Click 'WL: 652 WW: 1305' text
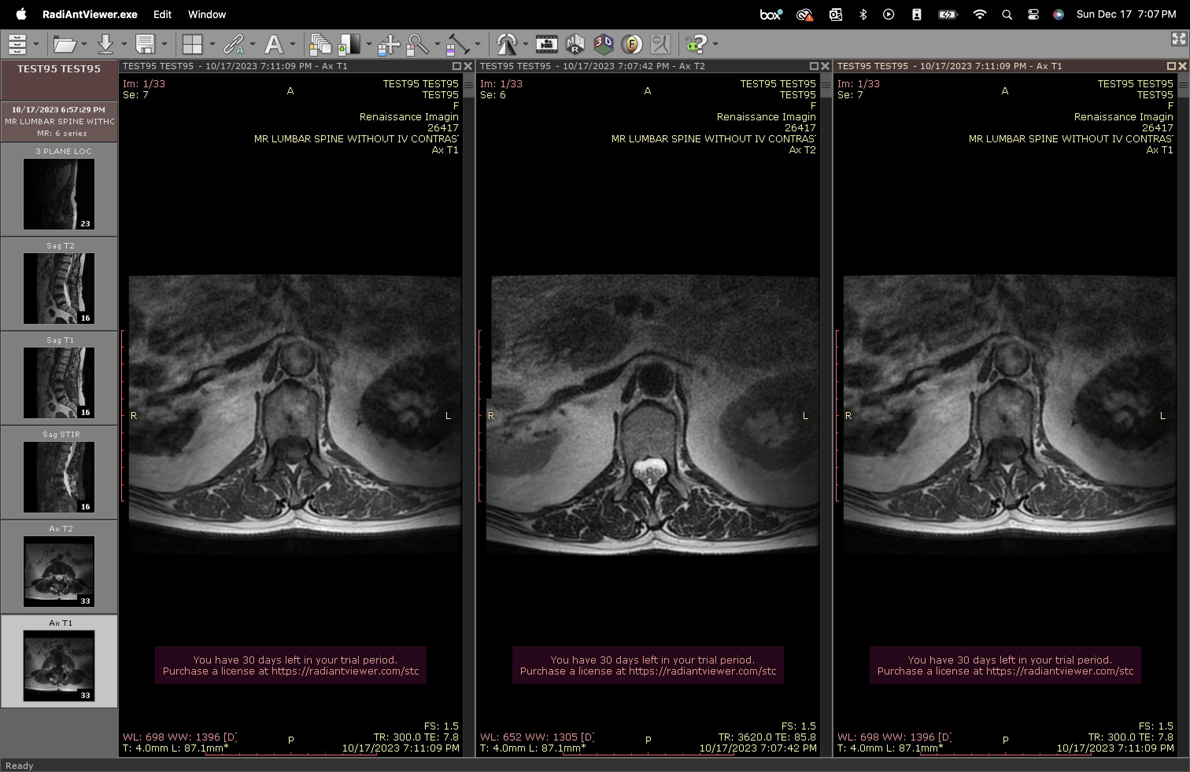The width and height of the screenshot is (1190, 772). [528, 737]
